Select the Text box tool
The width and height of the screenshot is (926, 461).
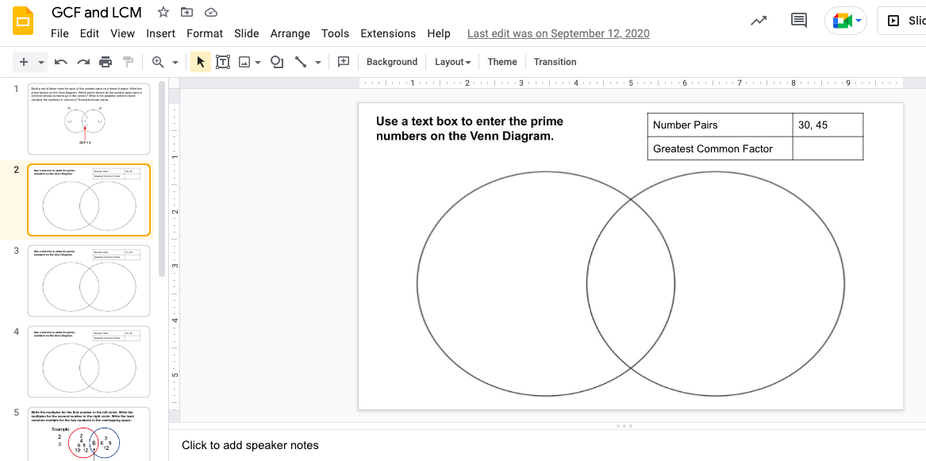[223, 62]
